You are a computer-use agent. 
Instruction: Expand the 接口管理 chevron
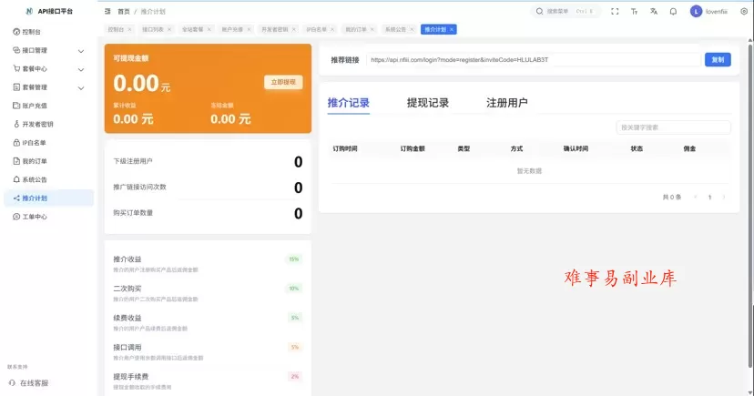tap(81, 51)
